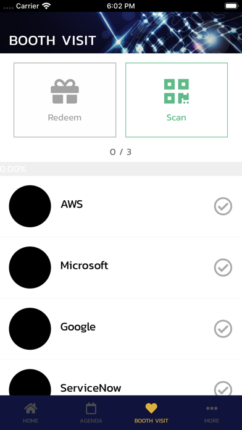Select the HOME tab label
This screenshot has height=430, width=242.
click(30, 421)
